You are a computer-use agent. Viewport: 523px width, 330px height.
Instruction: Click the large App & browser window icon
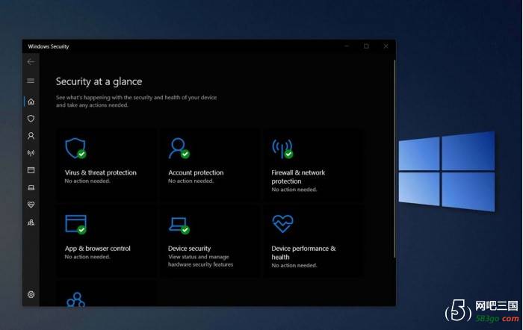point(75,224)
